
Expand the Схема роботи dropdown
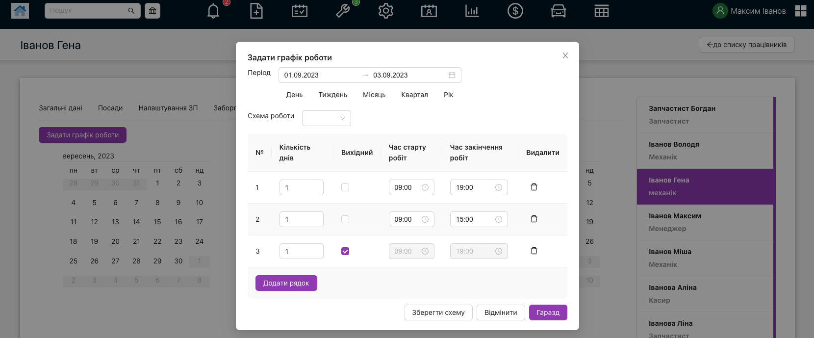point(327,118)
